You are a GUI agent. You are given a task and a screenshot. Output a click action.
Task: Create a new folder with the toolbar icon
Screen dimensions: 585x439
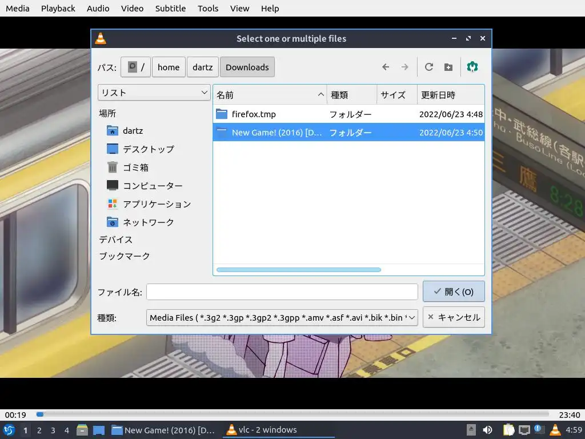coord(448,67)
